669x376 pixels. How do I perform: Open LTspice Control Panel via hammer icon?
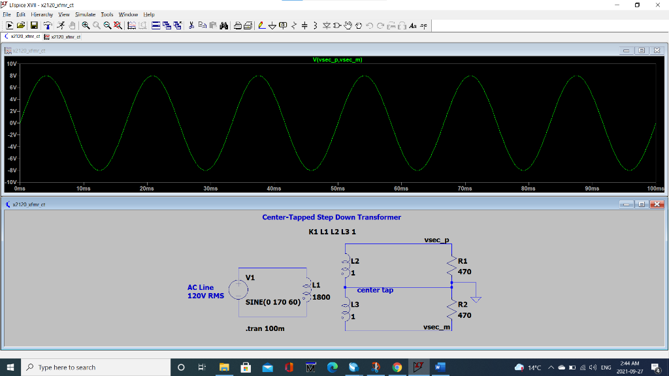pos(48,26)
